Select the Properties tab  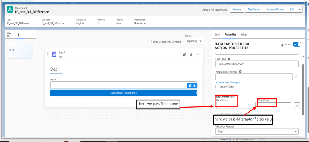[230, 34]
